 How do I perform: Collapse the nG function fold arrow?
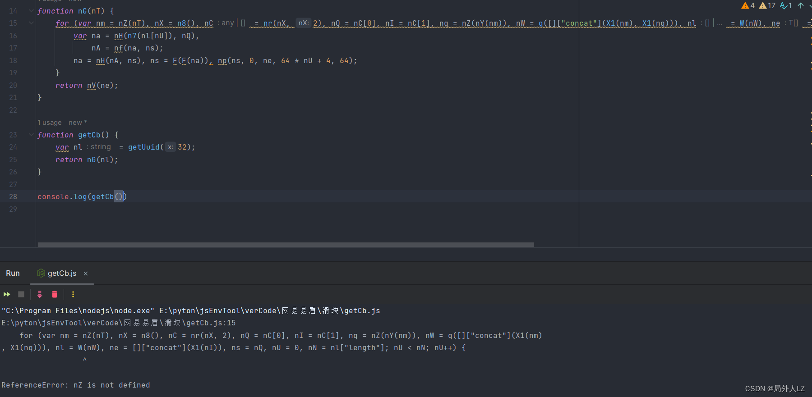point(31,11)
